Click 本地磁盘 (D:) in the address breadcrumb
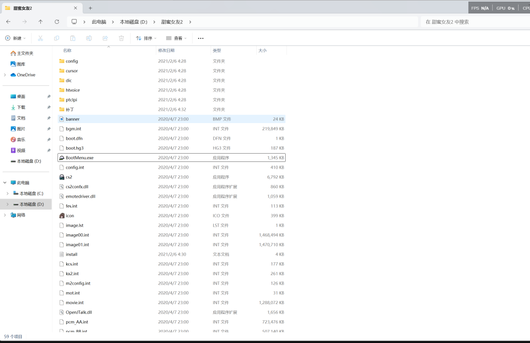Image resolution: width=530 pixels, height=343 pixels. [134, 22]
